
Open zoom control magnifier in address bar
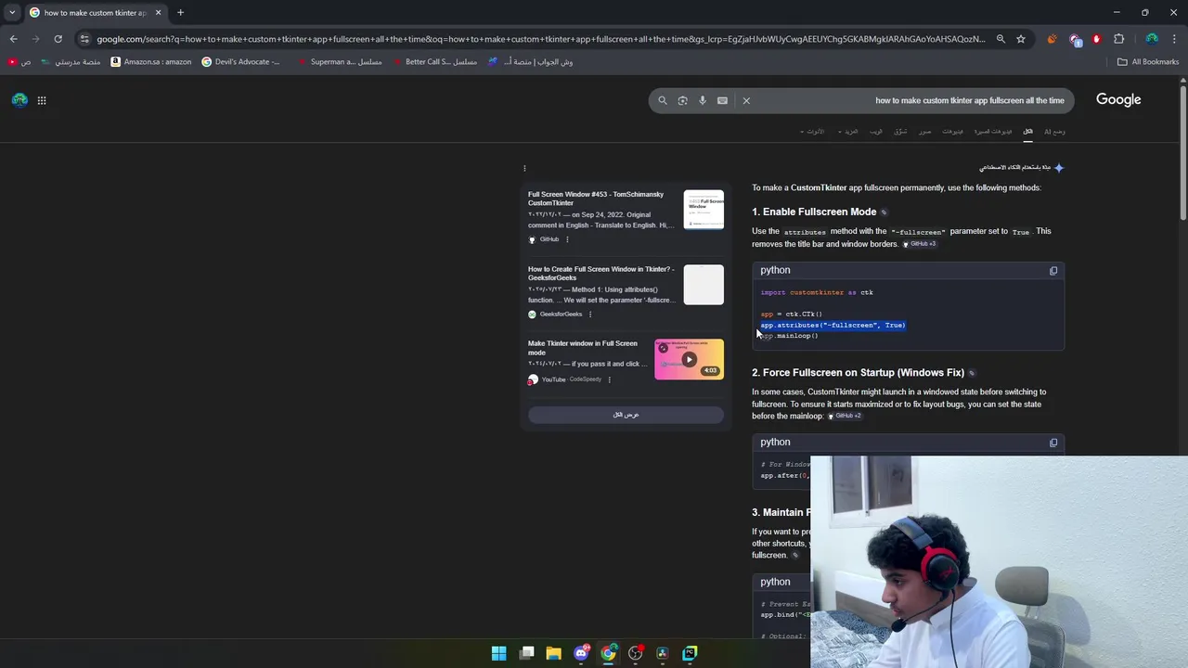[1001, 39]
